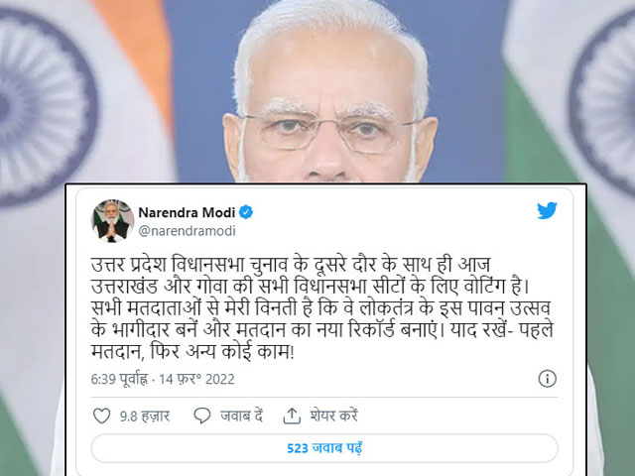Open the 6:39 पूर्वाह्न timestamp link
This screenshot has width=635, height=476.
click(x=119, y=379)
